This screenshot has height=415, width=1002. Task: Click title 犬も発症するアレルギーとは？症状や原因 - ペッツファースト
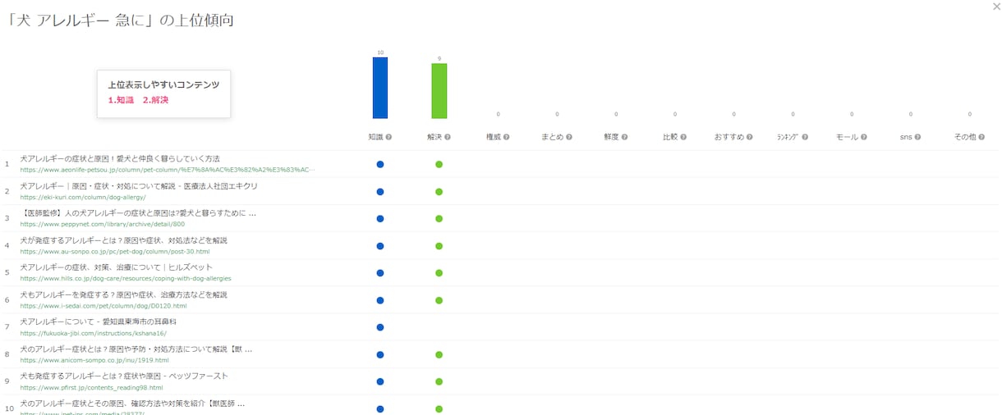point(124,376)
